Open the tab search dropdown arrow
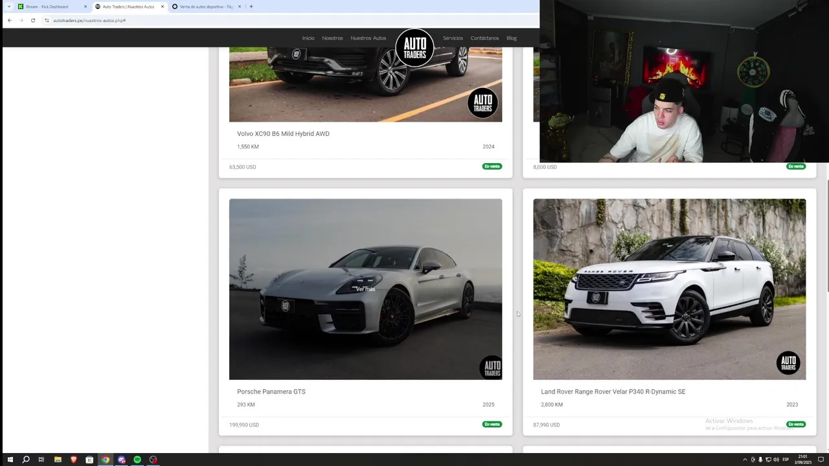Screen dimensions: 829x466 (x=8, y=6)
